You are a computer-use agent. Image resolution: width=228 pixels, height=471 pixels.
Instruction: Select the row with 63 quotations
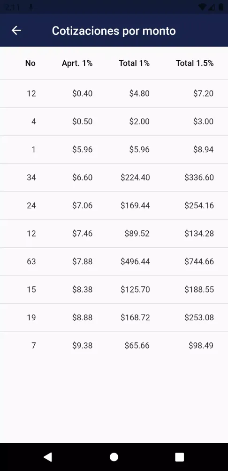[x=114, y=261]
